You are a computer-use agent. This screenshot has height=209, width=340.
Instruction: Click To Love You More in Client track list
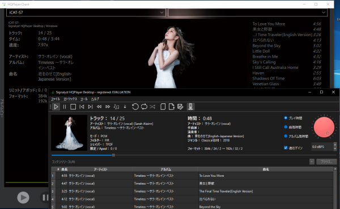[269, 24]
